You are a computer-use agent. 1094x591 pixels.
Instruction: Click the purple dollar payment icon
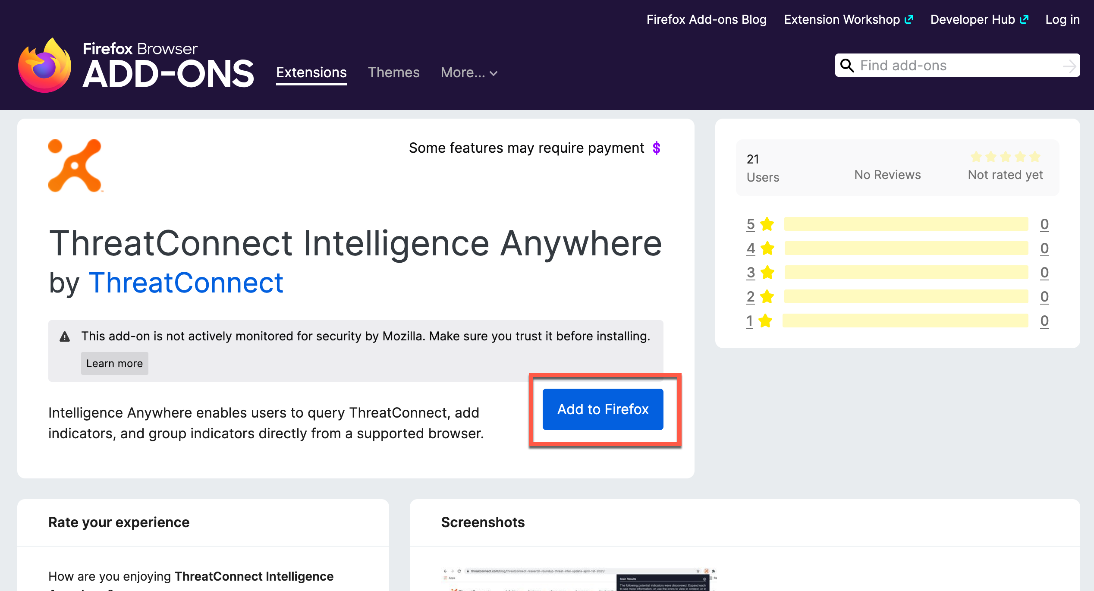657,148
